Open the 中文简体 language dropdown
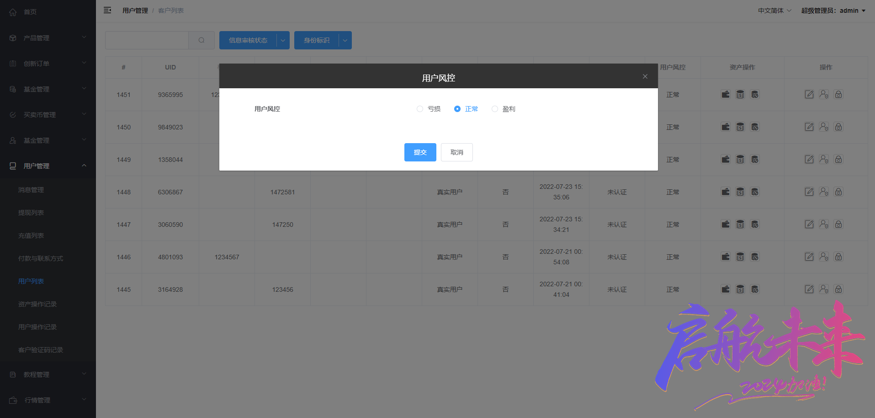This screenshot has height=418, width=875. [774, 11]
